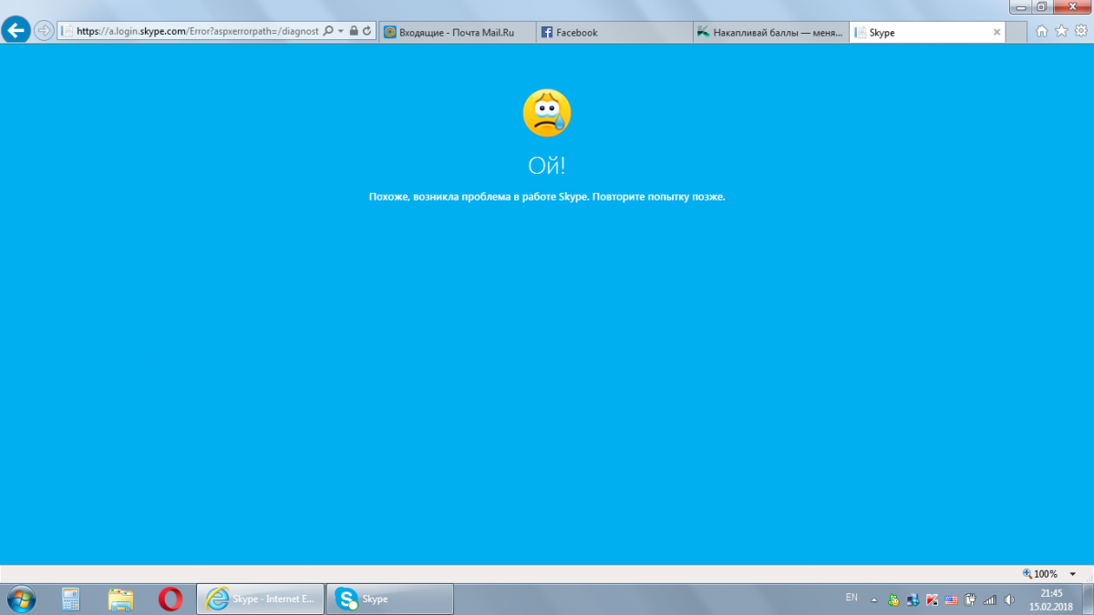Screen dimensions: 1094x615
Task: Expand the zoom level dropdown arrow
Action: point(1073,574)
